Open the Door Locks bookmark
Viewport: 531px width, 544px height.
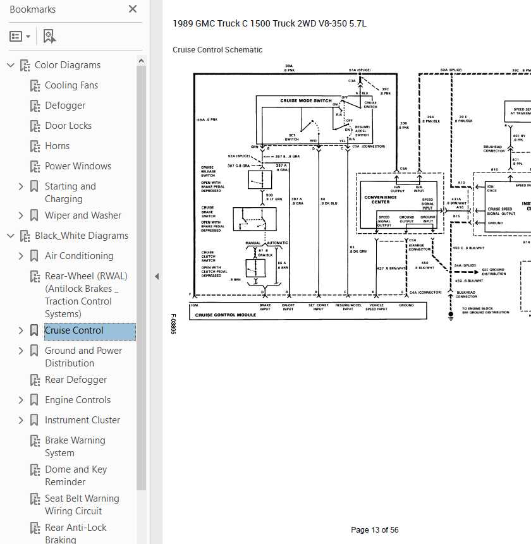pos(68,126)
